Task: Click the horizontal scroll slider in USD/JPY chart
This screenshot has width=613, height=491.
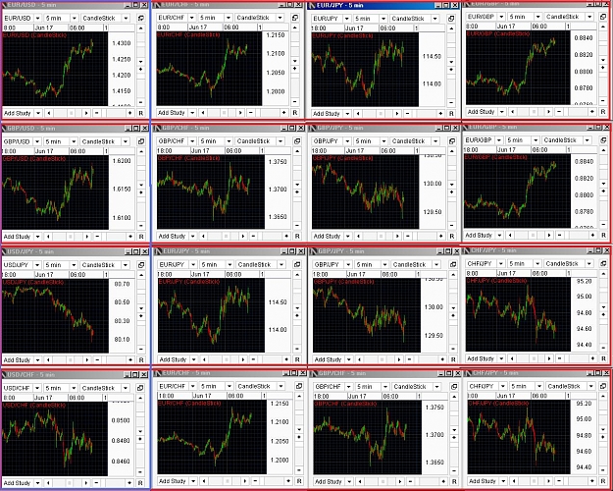Action: pyautogui.click(x=71, y=359)
